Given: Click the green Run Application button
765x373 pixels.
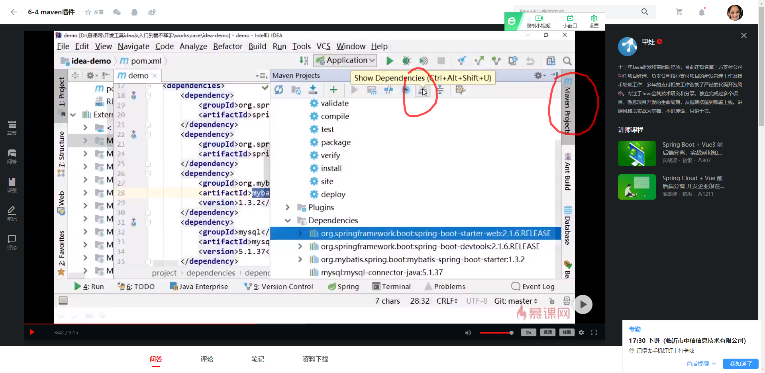Looking at the screenshot, I should 389,61.
